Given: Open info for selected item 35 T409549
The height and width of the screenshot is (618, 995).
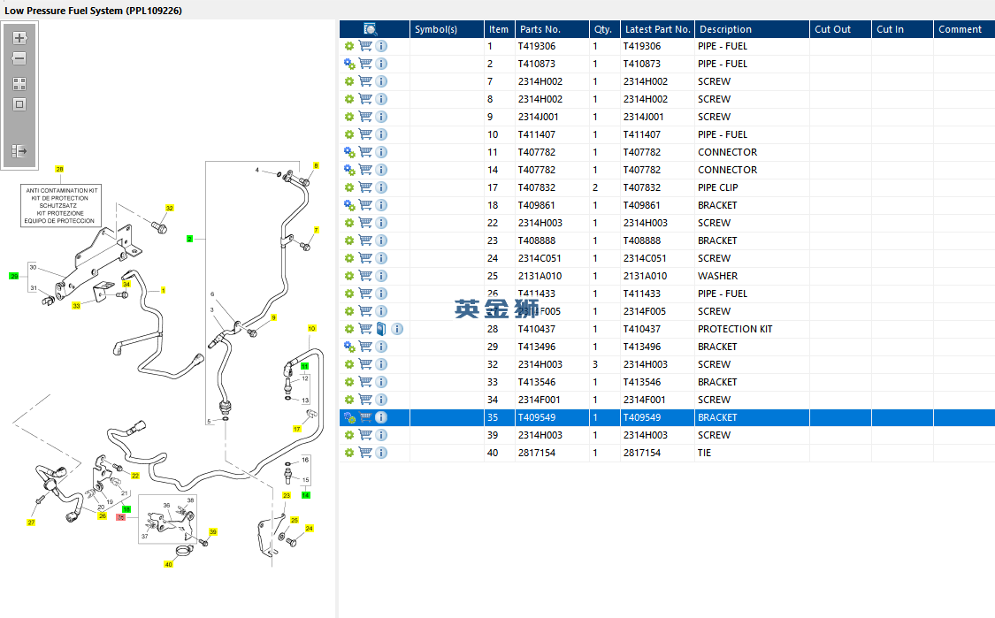Looking at the screenshot, I should tap(380, 417).
